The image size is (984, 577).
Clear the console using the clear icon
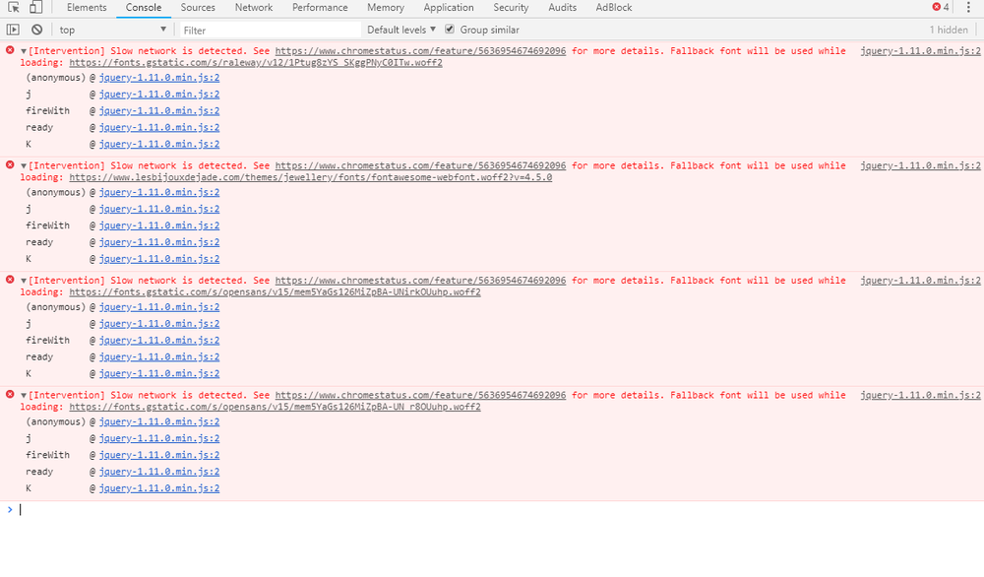coord(35,29)
